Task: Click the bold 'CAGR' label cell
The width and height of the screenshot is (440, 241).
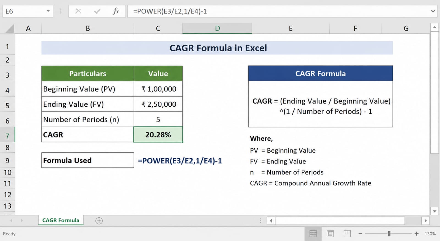Action: point(88,135)
